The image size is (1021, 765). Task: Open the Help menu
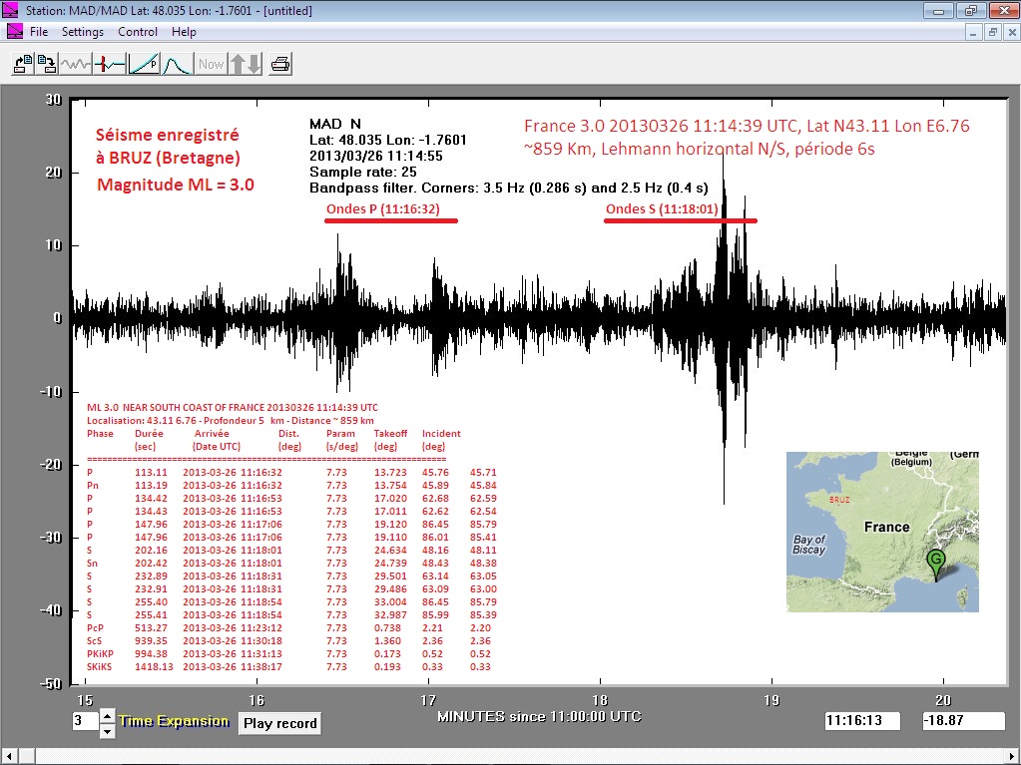[184, 32]
